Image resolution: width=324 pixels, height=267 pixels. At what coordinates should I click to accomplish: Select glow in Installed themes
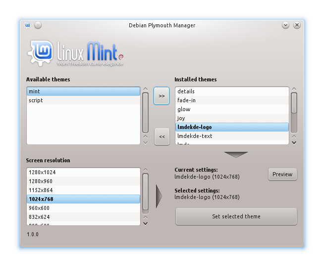232,109
